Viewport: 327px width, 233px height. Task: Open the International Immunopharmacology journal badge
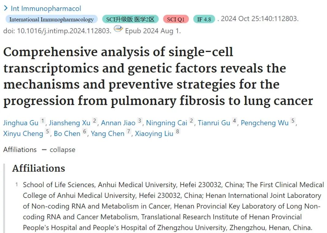[51, 19]
